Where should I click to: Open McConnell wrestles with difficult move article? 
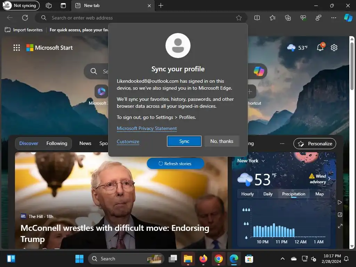pyautogui.click(x=115, y=233)
